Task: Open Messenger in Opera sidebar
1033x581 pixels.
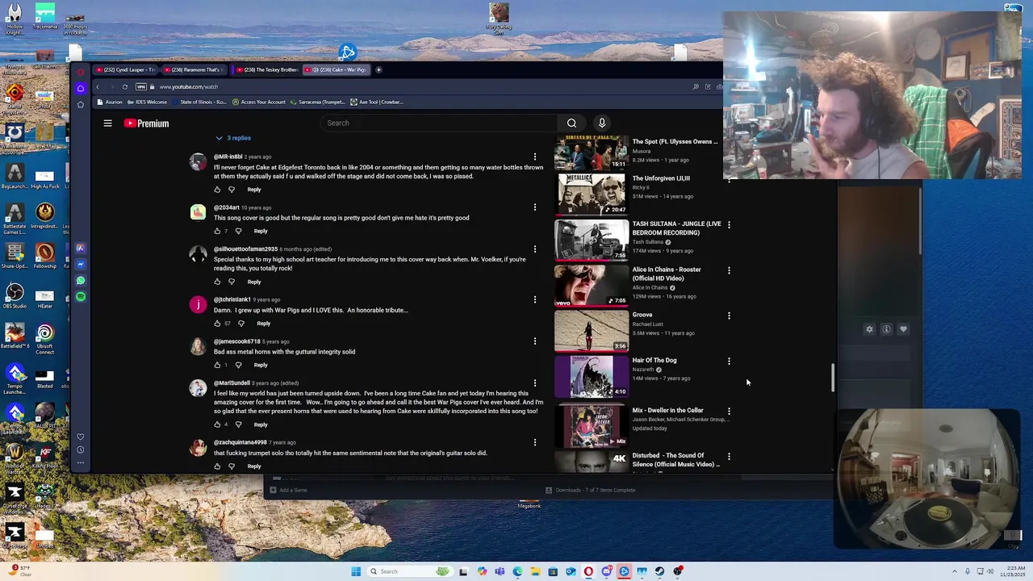Action: coord(81,265)
